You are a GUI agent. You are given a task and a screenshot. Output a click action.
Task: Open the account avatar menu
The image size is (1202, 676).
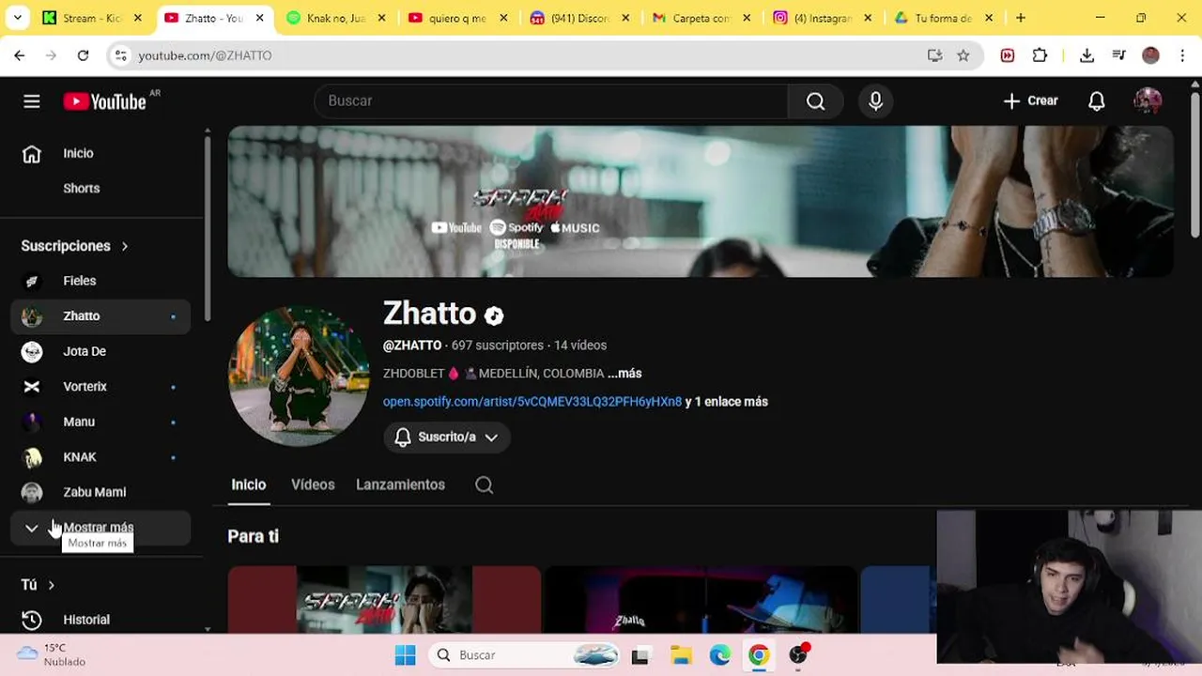(1148, 101)
